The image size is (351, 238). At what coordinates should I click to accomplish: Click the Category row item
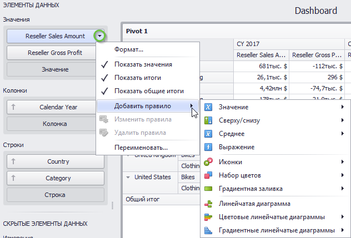(x=56, y=178)
